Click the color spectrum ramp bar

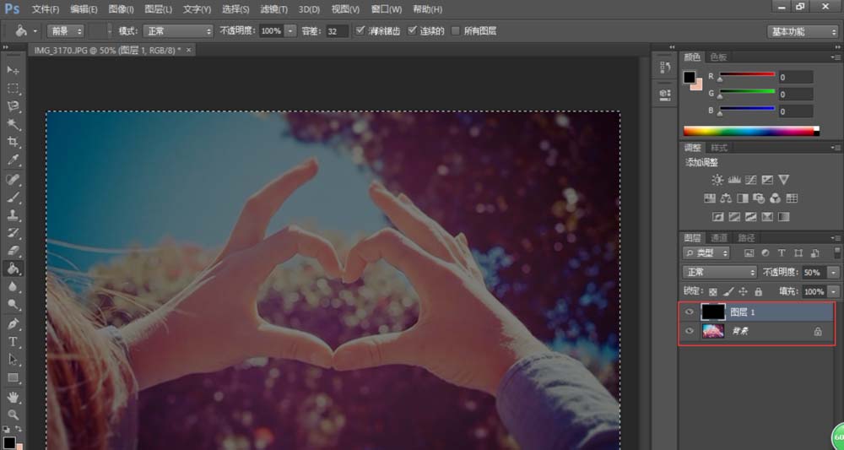point(749,131)
